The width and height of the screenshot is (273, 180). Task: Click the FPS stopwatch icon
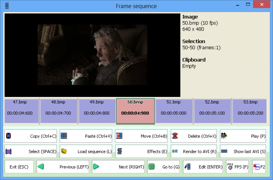tap(230, 167)
